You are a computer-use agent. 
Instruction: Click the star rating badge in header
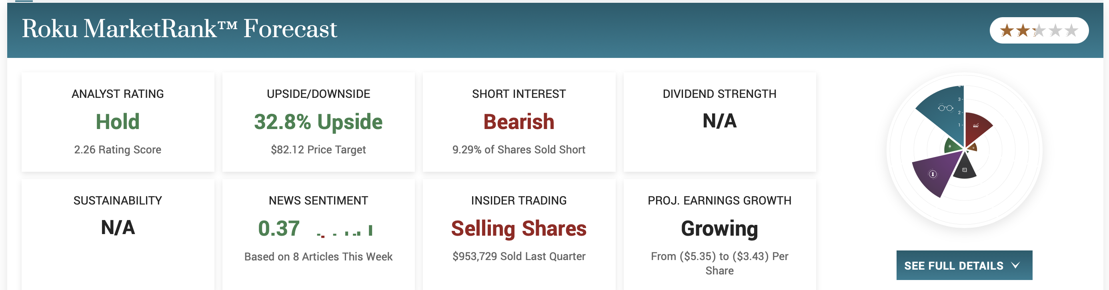tap(1039, 30)
